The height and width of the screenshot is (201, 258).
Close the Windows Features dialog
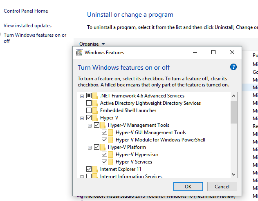tap(232, 52)
